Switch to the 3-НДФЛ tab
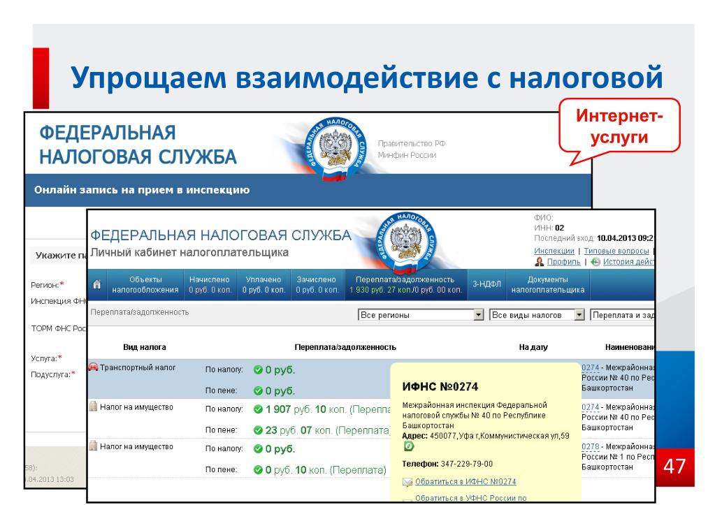Screen dimensions: 715x505 click(x=486, y=284)
